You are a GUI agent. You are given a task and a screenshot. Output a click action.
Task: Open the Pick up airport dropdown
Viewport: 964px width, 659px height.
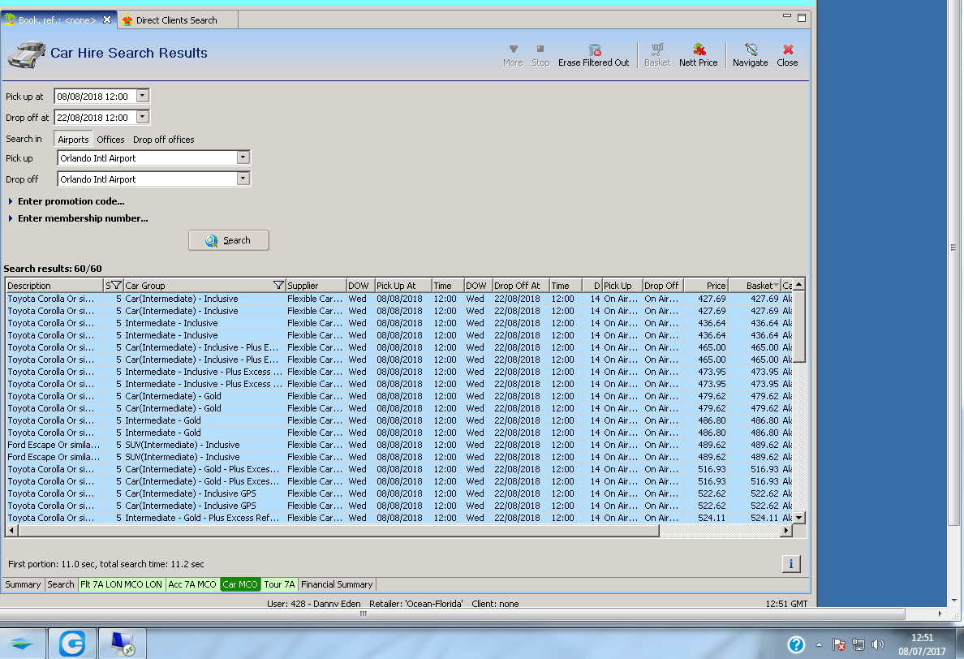point(243,157)
